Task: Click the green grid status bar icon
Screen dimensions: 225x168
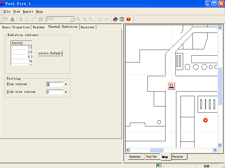Action: tap(159, 166)
